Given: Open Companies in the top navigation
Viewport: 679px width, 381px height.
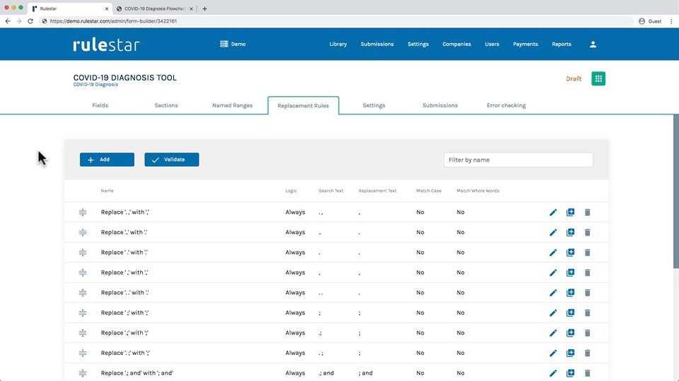Looking at the screenshot, I should (x=456, y=44).
